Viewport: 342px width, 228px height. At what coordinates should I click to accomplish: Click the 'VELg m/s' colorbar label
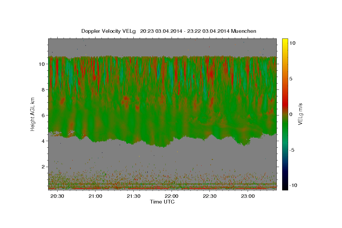(x=300, y=114)
